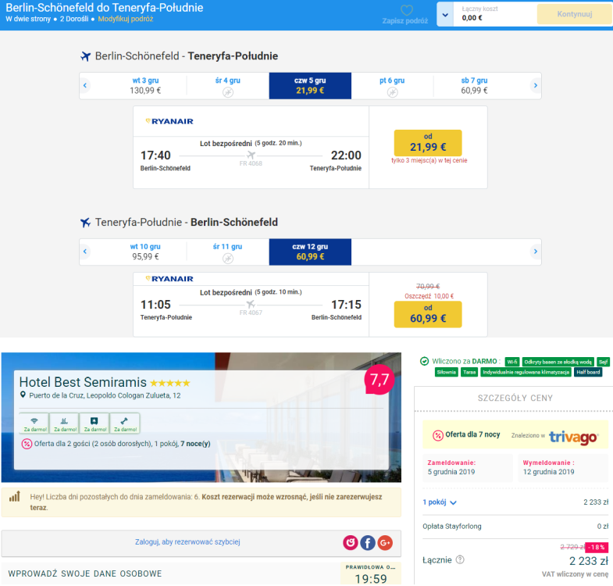
Task: Click the free pool amenity icon
Action: pyautogui.click(x=65, y=422)
